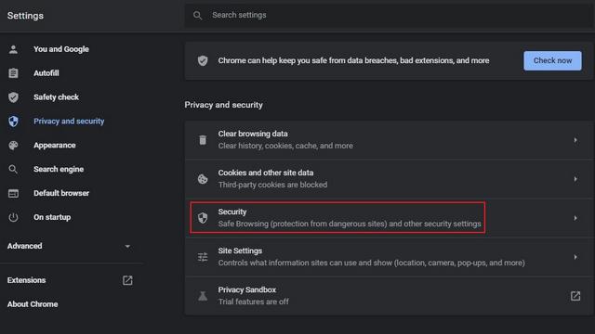Click the Settings page title

25,16
